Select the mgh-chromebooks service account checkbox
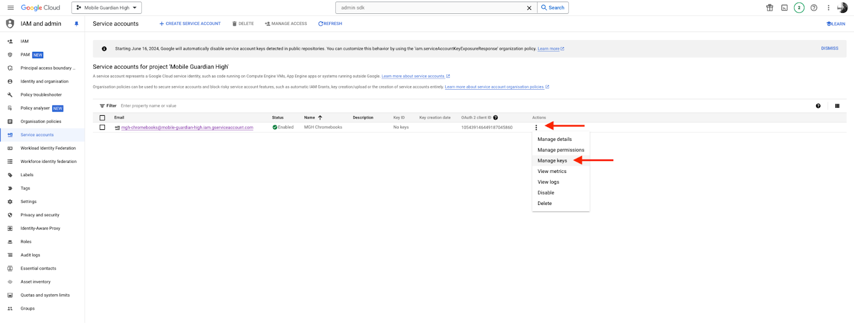This screenshot has width=854, height=323. [x=102, y=128]
